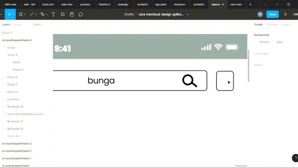
Task: Open the Resources components tool
Action: point(63,14)
